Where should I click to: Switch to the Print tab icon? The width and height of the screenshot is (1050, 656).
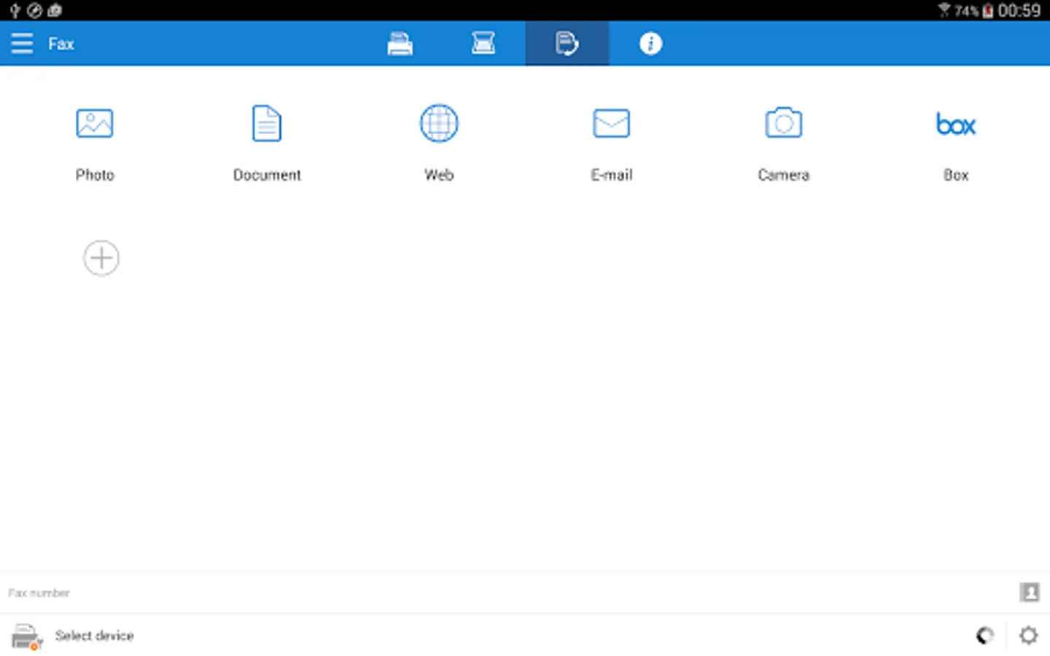coord(400,44)
